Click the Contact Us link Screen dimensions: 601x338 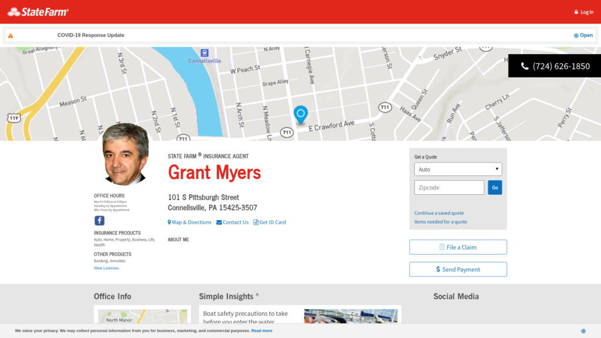(x=232, y=222)
